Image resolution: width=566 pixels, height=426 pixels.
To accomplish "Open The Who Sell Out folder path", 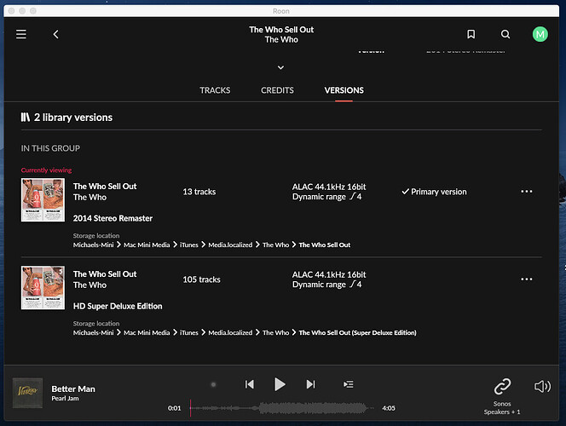I will [325, 245].
